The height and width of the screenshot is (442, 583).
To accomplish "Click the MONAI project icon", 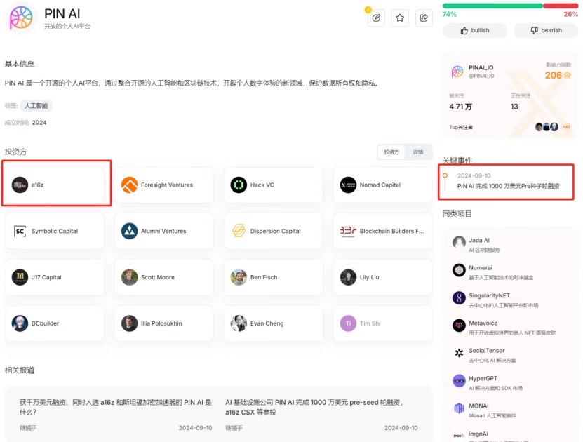I will point(459,408).
